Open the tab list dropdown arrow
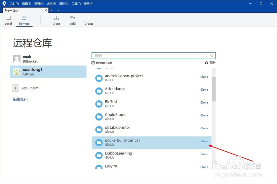277x184 pixels. click(59, 10)
